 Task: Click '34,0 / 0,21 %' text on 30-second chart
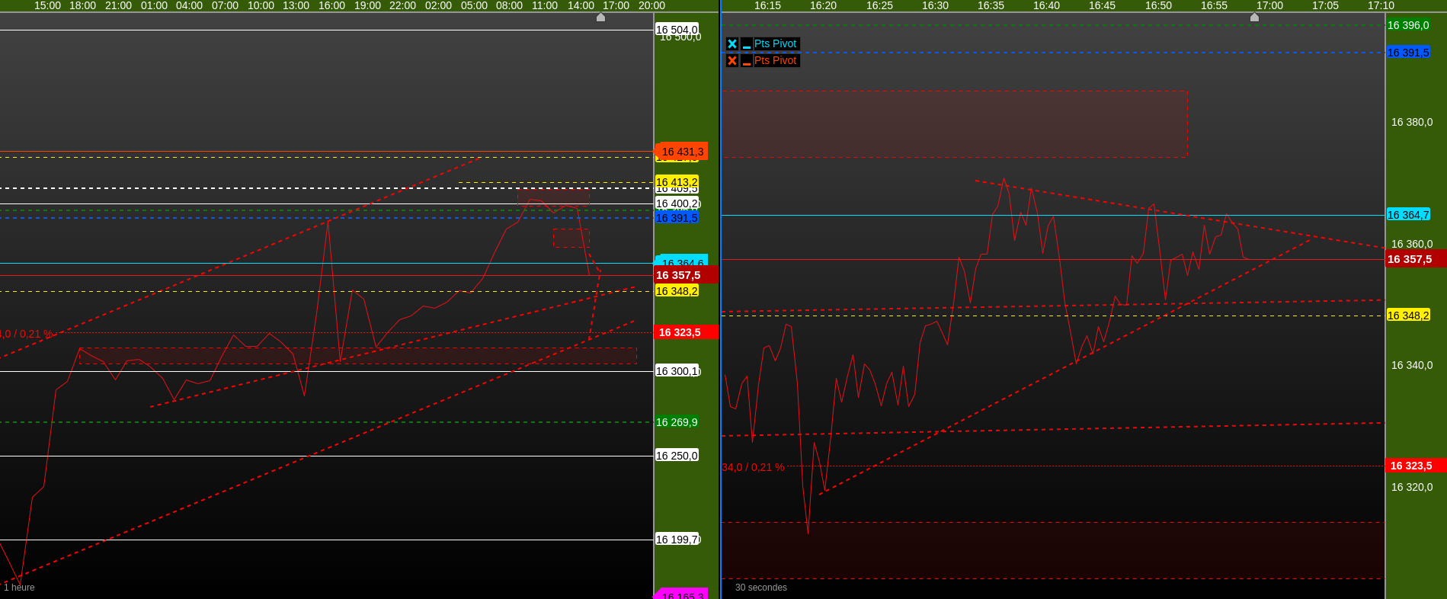[754, 467]
